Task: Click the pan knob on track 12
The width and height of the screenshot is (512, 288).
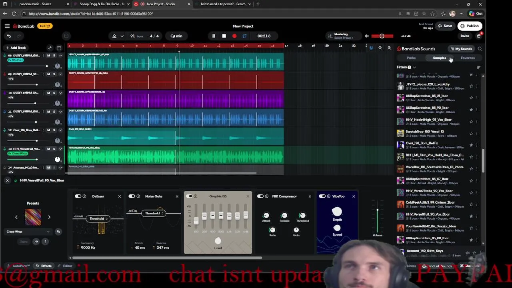Action: click(57, 141)
